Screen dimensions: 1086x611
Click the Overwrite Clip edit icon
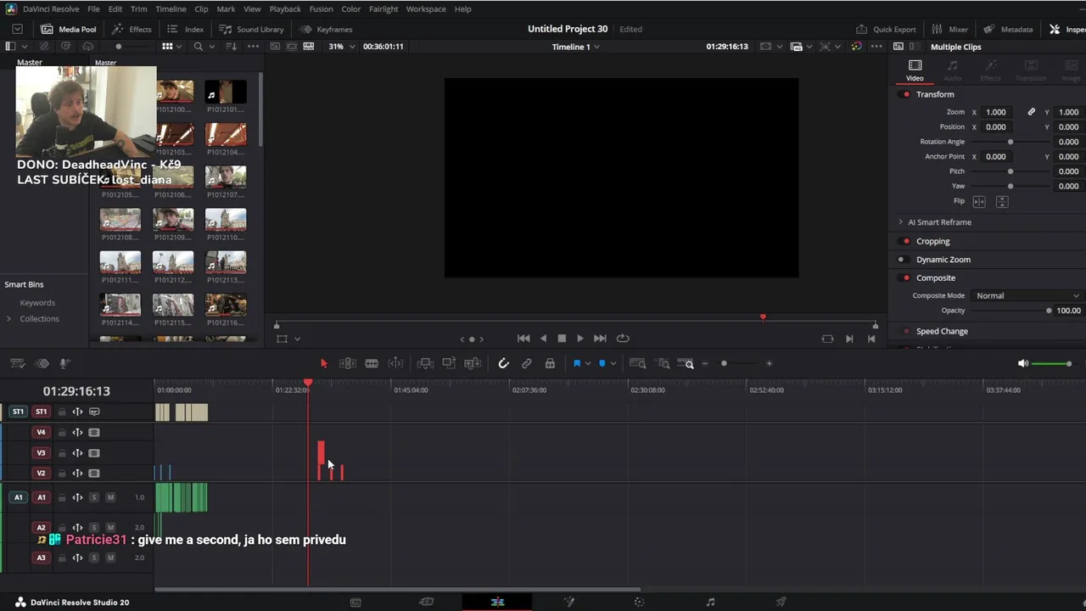click(x=449, y=363)
